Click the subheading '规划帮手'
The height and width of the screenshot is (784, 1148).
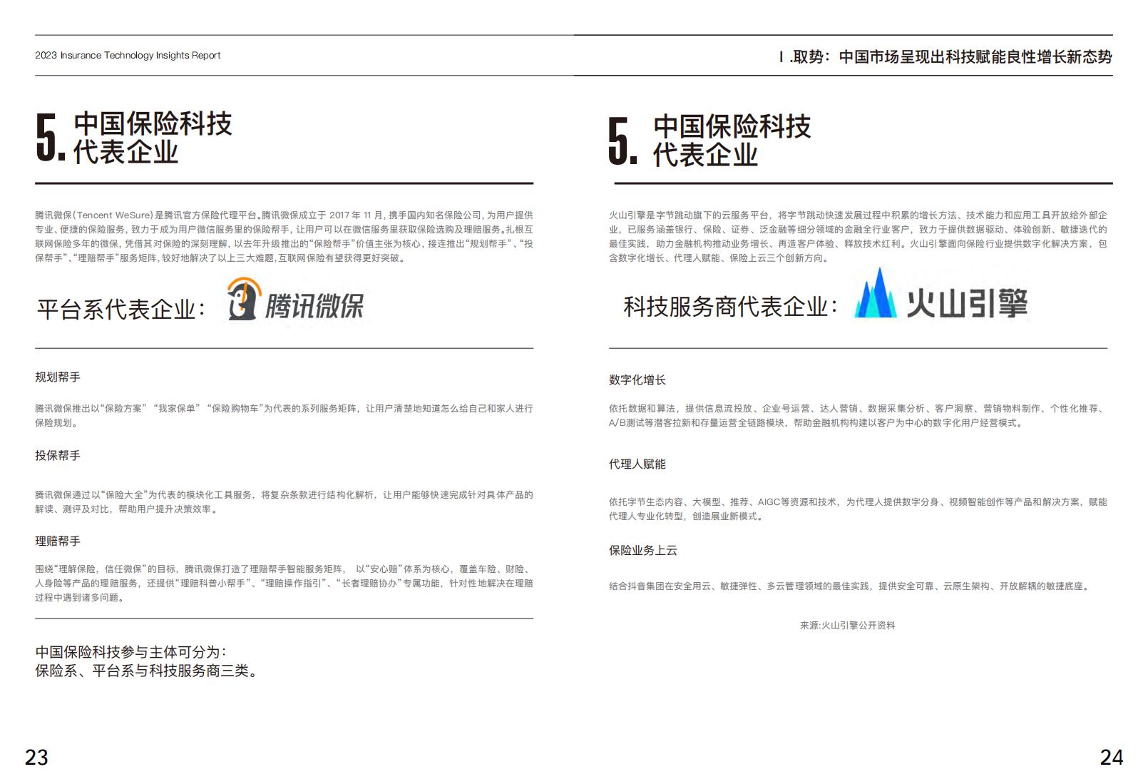pos(58,377)
